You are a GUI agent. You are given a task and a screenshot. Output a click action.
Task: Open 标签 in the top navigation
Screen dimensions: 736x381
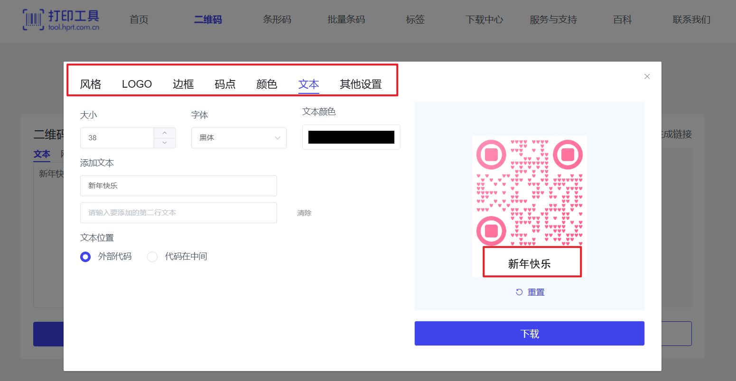(x=415, y=19)
